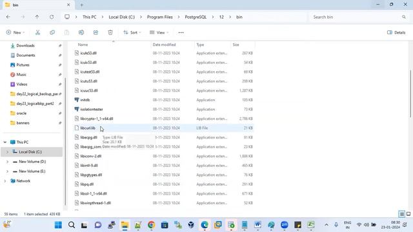Screen dimensions: 413x232
Task: Open Pictures in Quick access
Action: pyautogui.click(x=23, y=65)
